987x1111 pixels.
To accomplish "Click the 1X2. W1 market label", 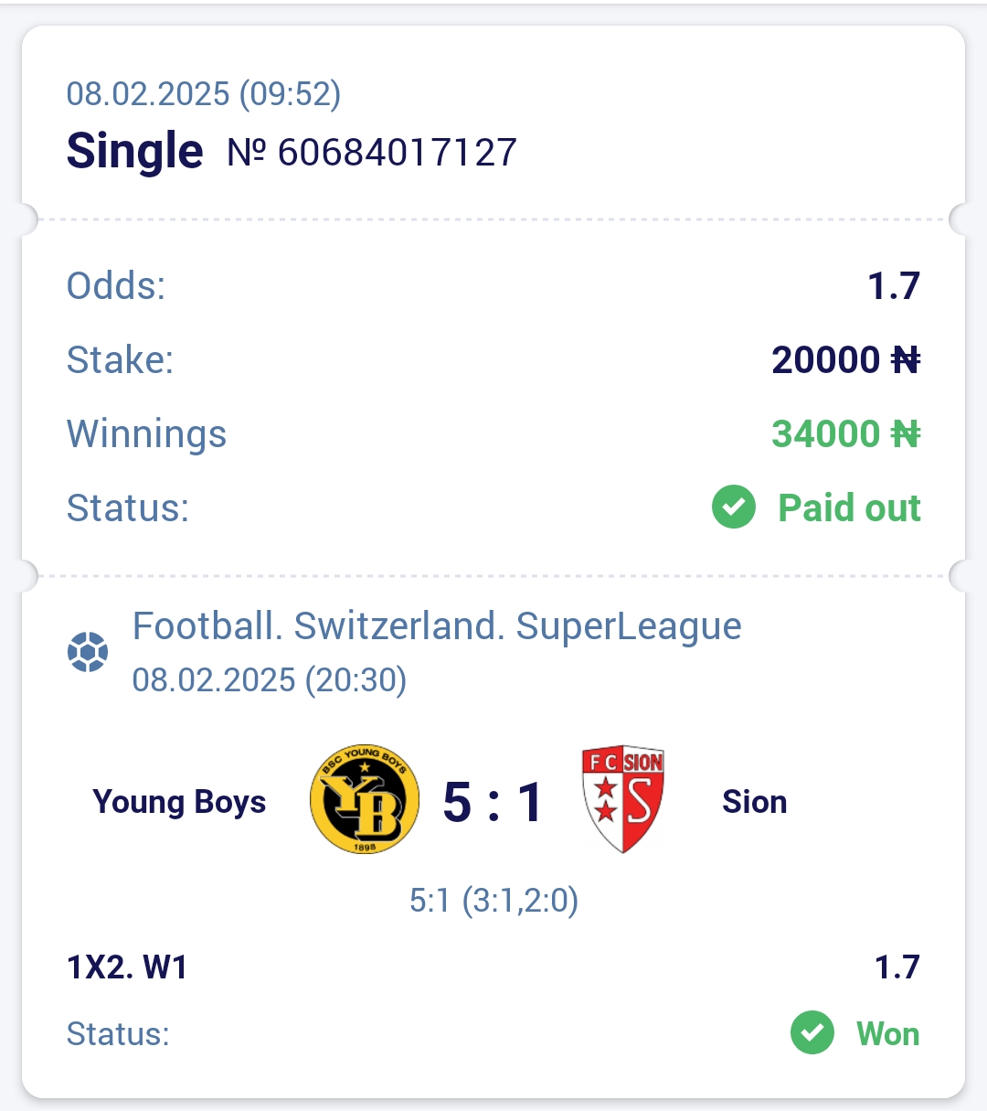I will click(x=127, y=967).
